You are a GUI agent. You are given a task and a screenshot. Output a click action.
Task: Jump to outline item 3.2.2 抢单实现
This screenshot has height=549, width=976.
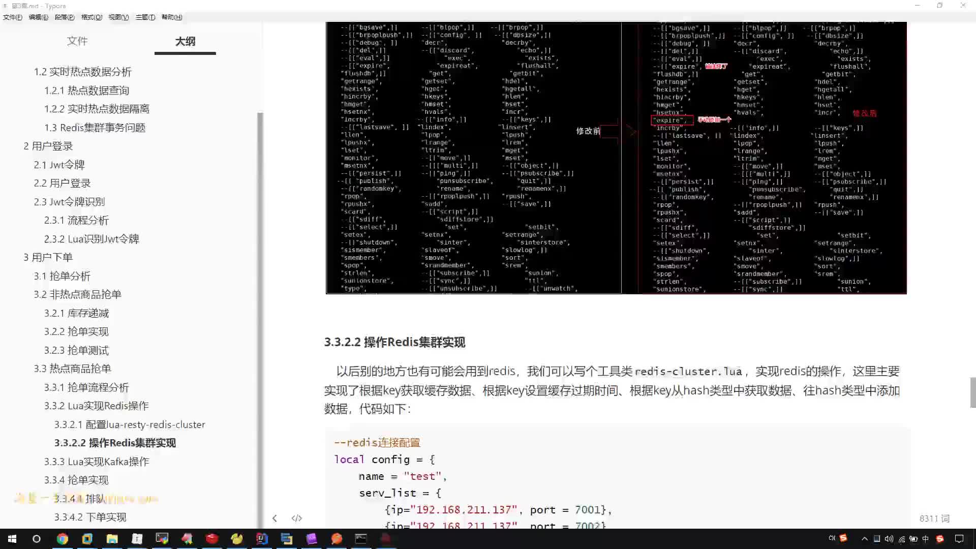76,331
